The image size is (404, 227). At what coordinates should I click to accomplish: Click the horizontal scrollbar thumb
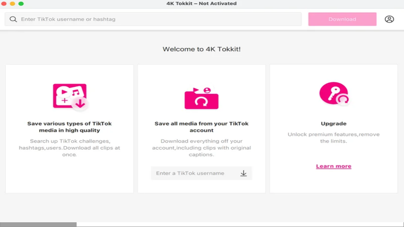[x=38, y=224]
